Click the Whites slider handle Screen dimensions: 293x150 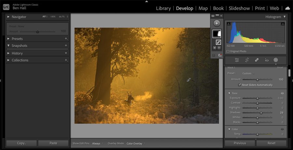(x=257, y=118)
